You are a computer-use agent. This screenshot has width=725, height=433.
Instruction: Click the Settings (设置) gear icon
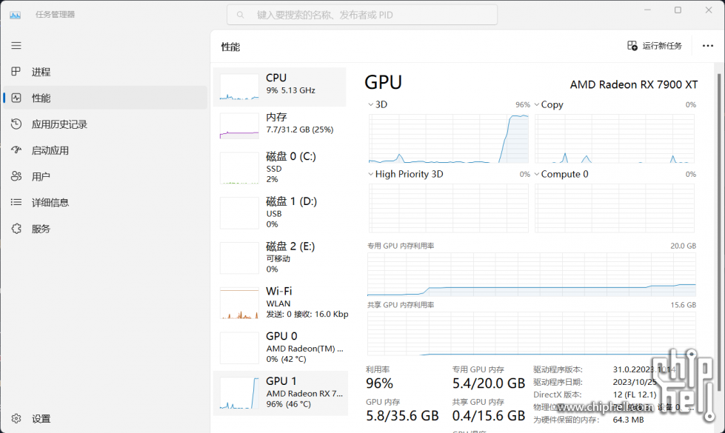(16, 419)
